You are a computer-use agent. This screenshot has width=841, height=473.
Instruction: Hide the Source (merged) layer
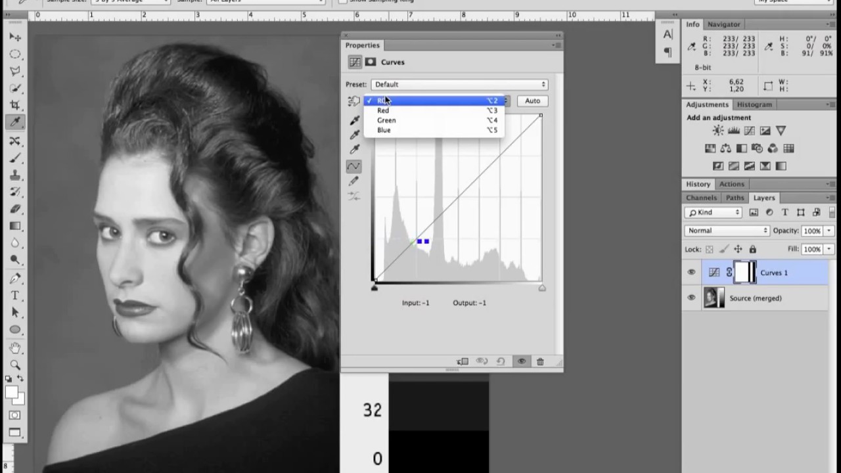tap(691, 298)
